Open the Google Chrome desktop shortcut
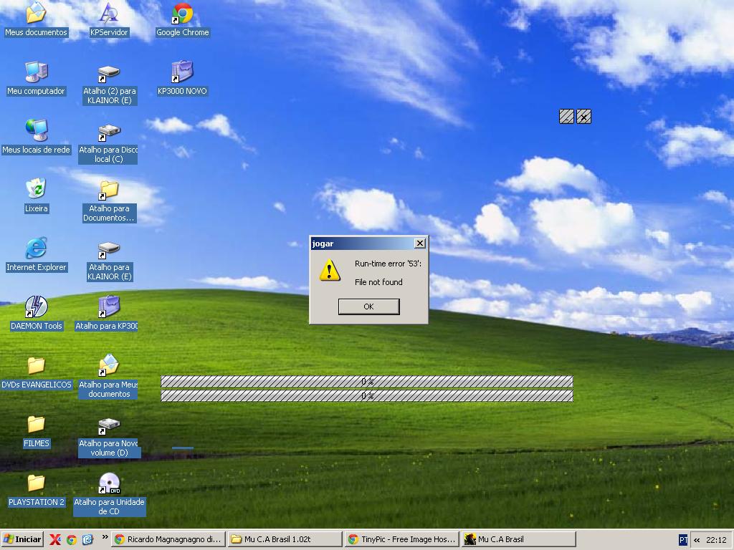The width and height of the screenshot is (734, 550). click(182, 14)
